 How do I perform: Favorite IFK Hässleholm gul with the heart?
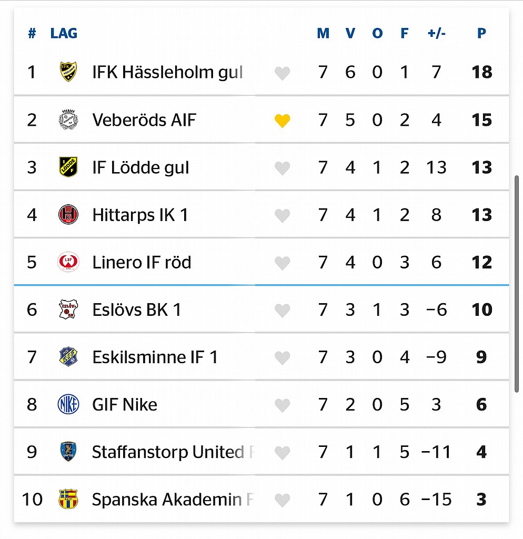click(x=283, y=74)
